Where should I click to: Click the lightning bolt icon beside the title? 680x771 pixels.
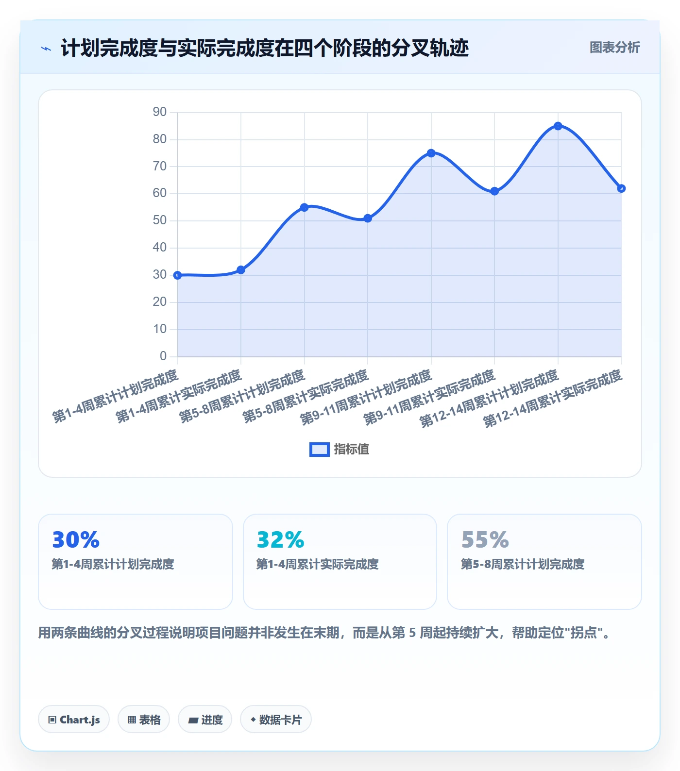pyautogui.click(x=46, y=49)
